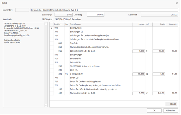Close the Detail dialog
The height and width of the screenshot is (115, 181).
pyautogui.click(x=177, y=3)
